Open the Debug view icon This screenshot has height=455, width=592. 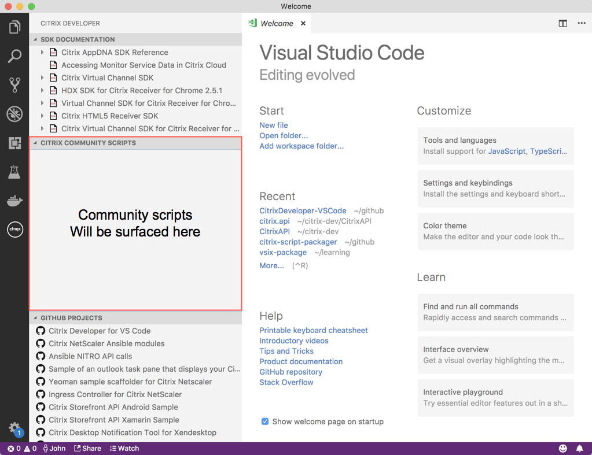(14, 114)
